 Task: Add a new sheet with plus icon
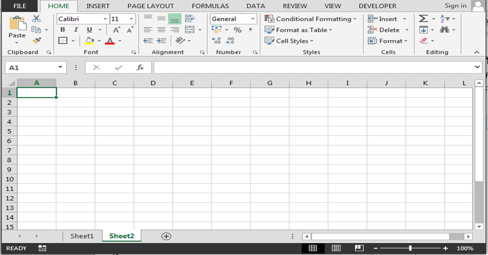(166, 236)
